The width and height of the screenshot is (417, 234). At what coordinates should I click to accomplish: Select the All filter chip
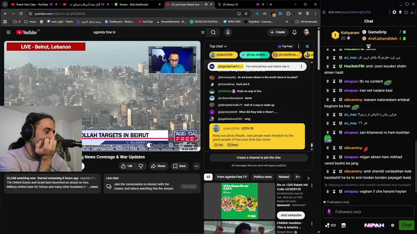point(208,177)
